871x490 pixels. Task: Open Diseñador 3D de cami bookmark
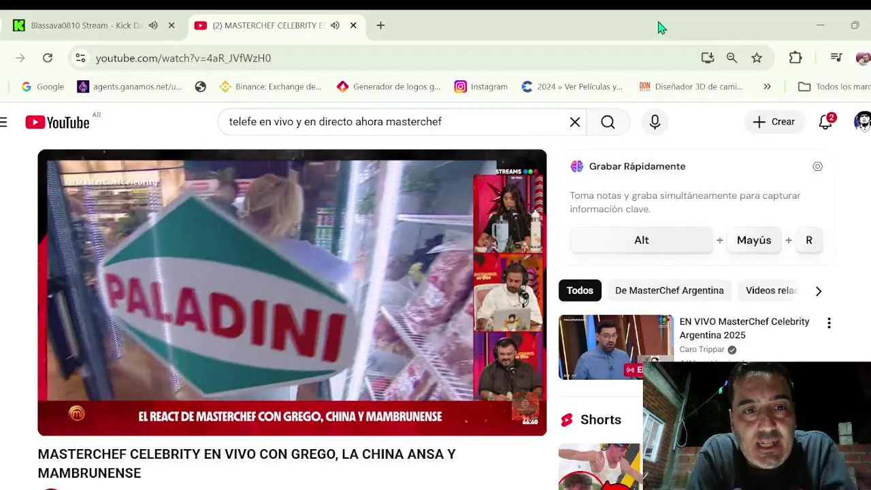(691, 86)
